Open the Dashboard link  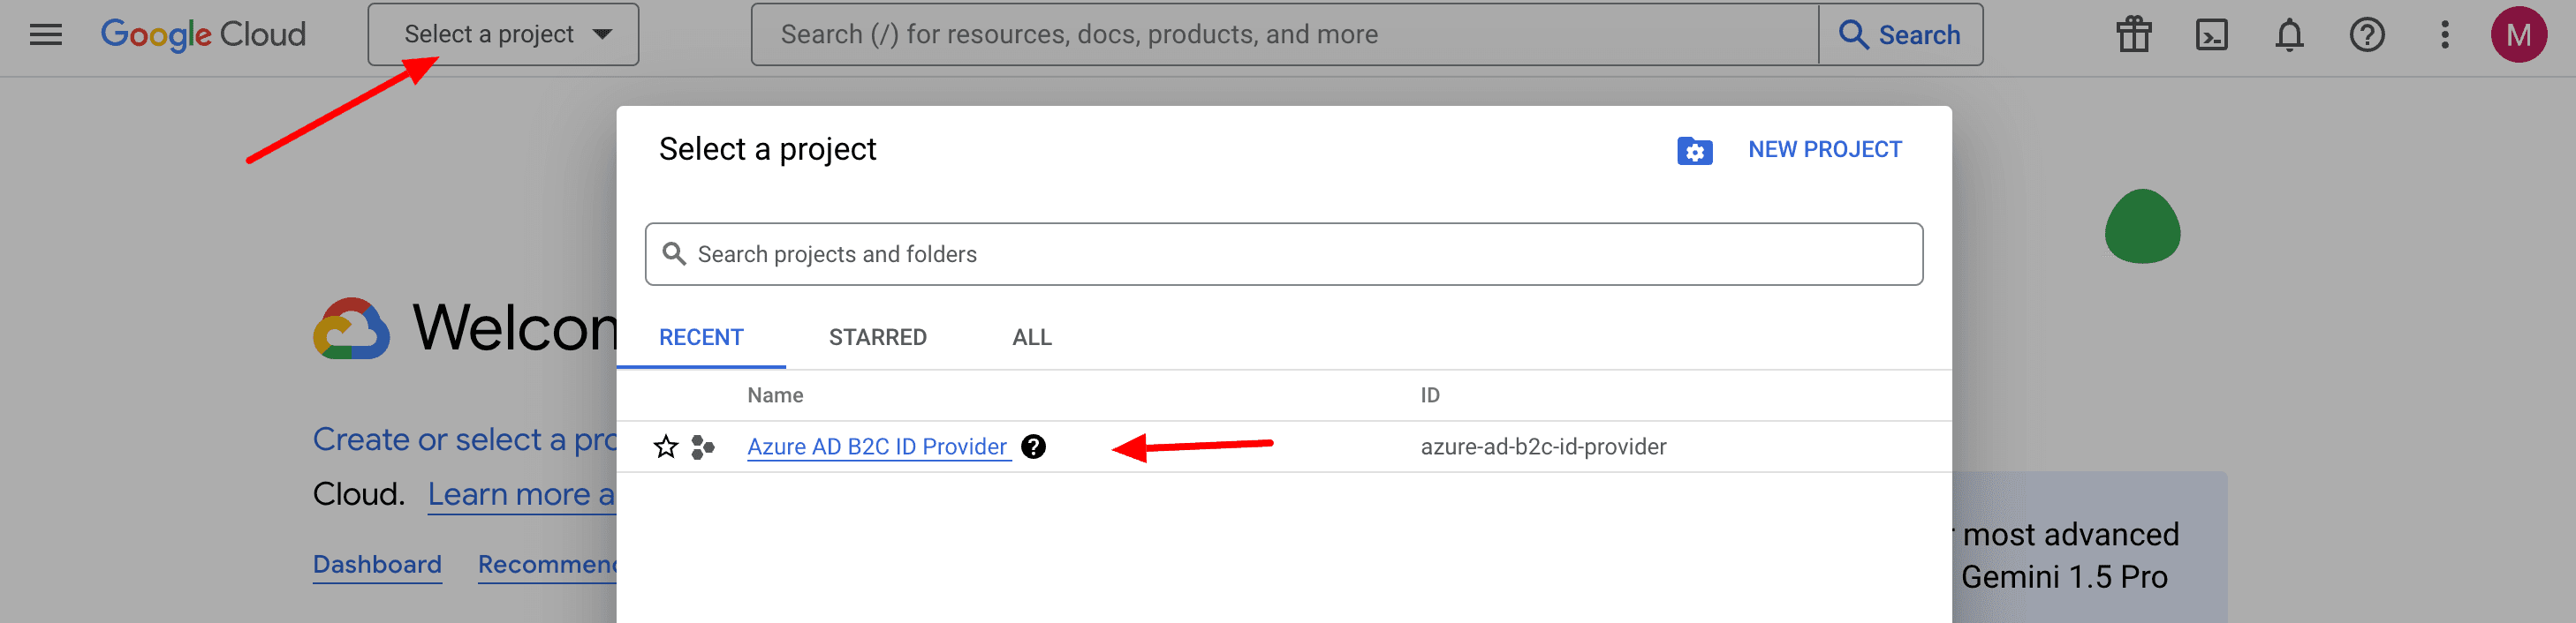(x=377, y=564)
